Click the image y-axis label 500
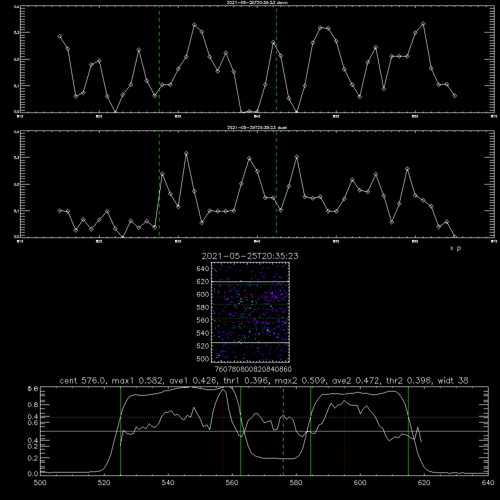500x500 pixels. (x=203, y=358)
